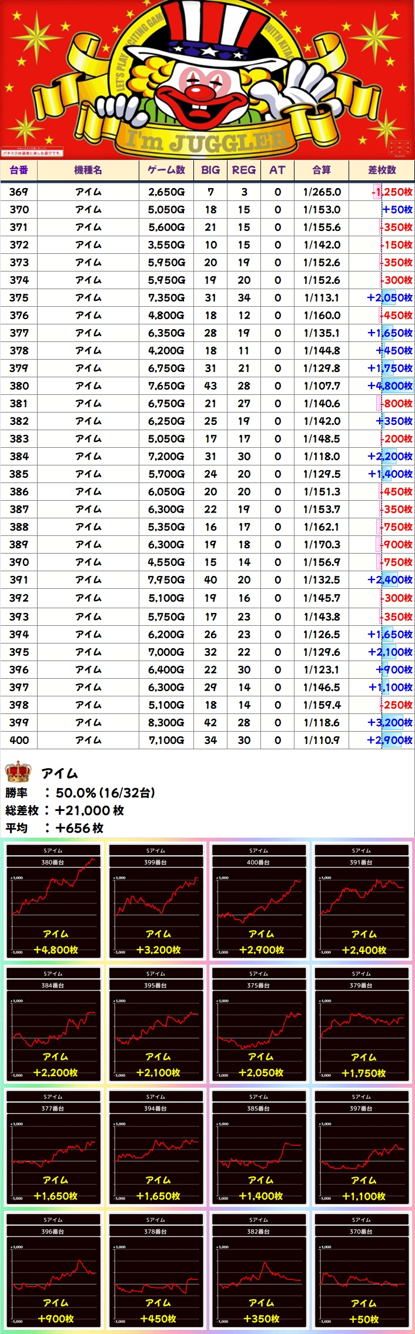This screenshot has height=1334, width=415.
Task: Click the ゲーム数 column header
Action: pyautogui.click(x=166, y=170)
